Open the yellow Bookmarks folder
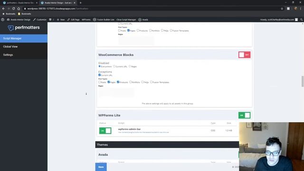The image size is (304, 171). [x=24, y=14]
